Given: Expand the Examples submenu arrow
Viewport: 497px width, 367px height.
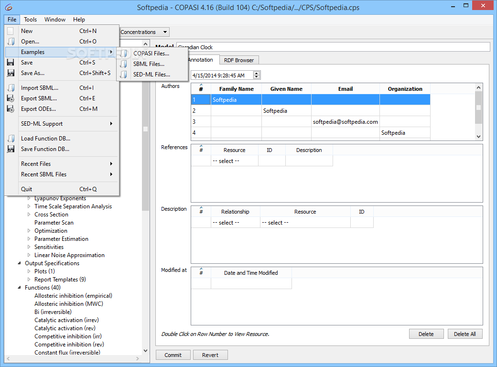Looking at the screenshot, I should [x=111, y=52].
